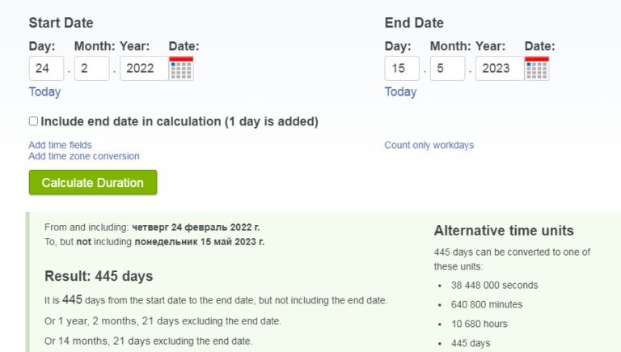Focus the End Date Year field
This screenshot has height=352, width=621.
click(x=500, y=68)
